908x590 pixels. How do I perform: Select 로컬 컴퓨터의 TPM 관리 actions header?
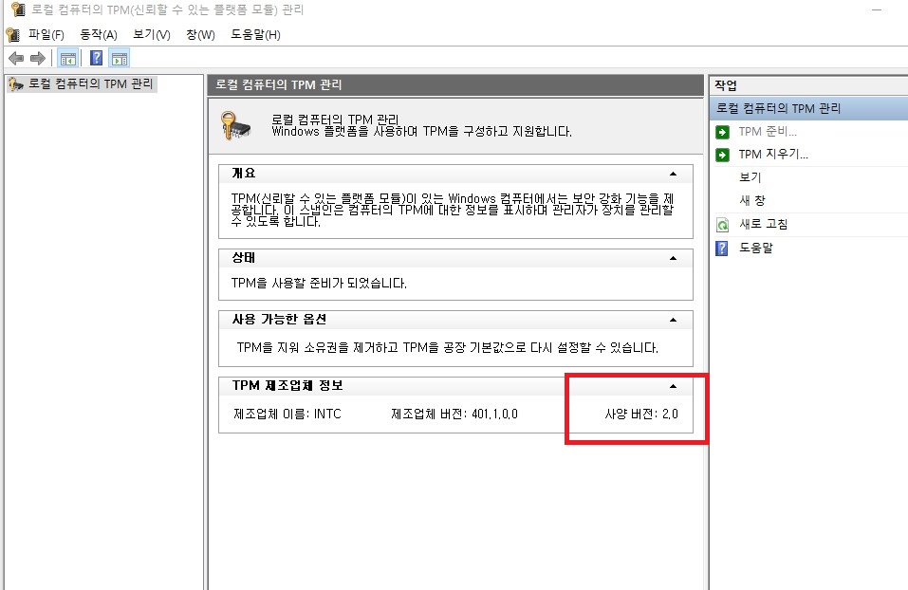808,108
